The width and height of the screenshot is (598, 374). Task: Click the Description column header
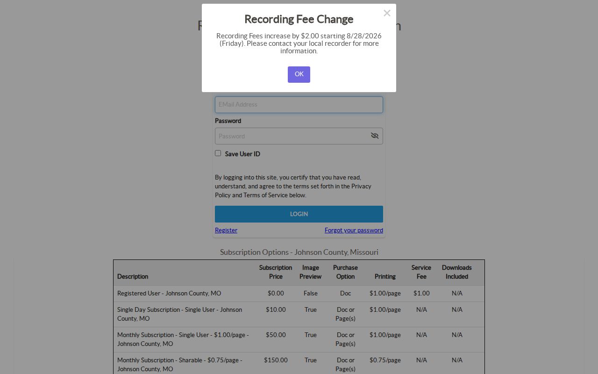[x=133, y=276]
